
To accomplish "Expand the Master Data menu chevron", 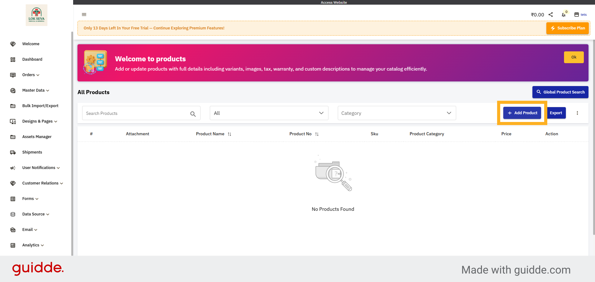I will (x=48, y=91).
